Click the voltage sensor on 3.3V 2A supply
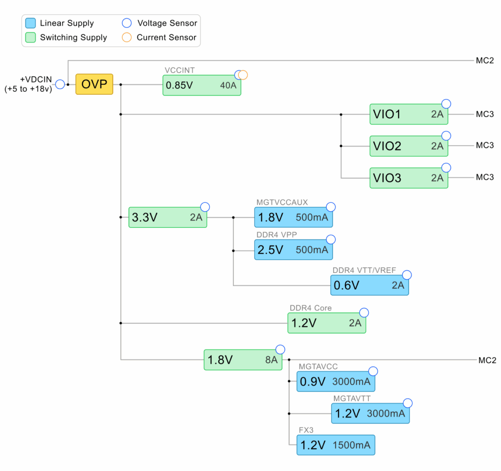The width and height of the screenshot is (501, 471). 205,207
